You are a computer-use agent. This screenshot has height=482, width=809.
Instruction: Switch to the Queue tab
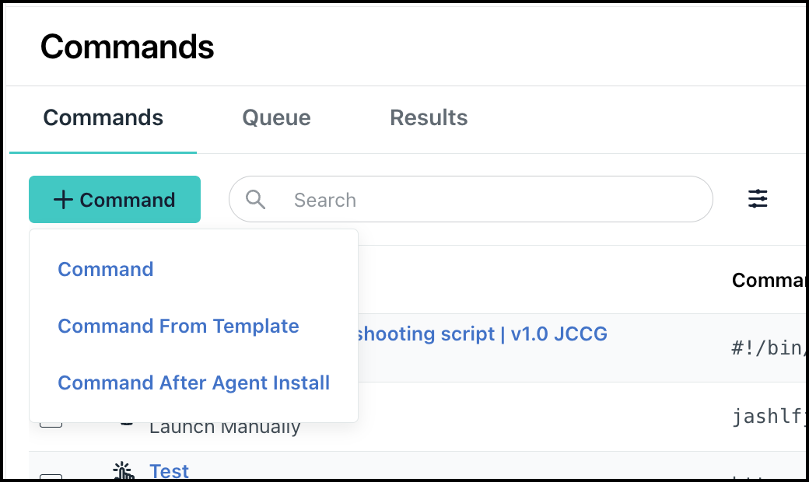[276, 118]
